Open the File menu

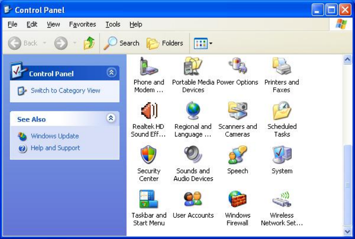(12, 24)
